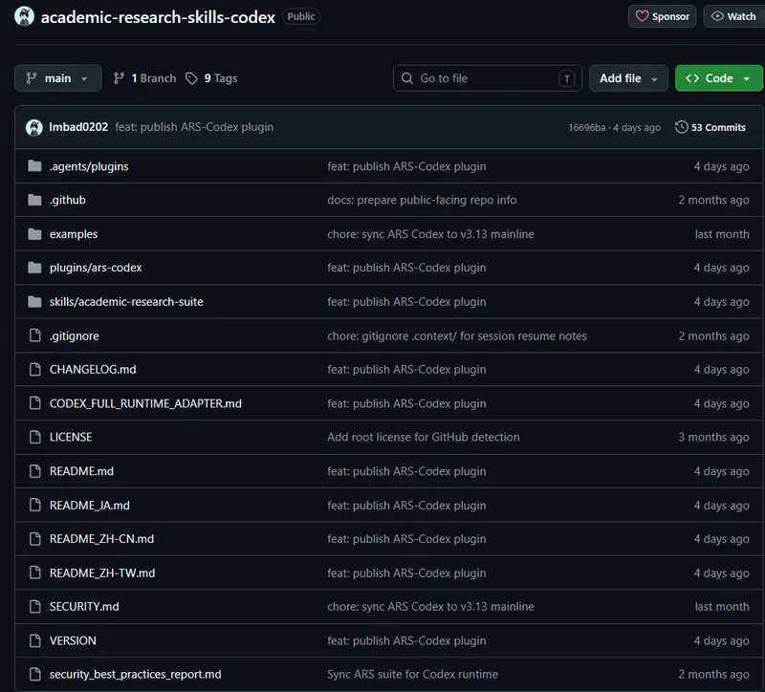Open the latest commit message in the header

coord(194,127)
